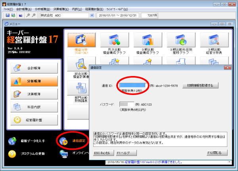Open the 分析帳簿(B) menu
This screenshot has height=171, width=238.
click(42, 9)
